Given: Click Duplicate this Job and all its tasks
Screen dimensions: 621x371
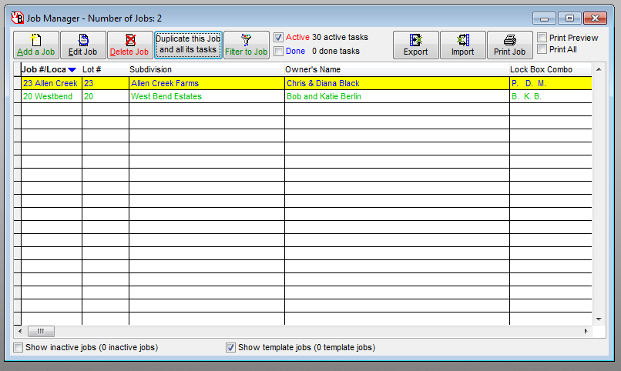Looking at the screenshot, I should click(188, 45).
